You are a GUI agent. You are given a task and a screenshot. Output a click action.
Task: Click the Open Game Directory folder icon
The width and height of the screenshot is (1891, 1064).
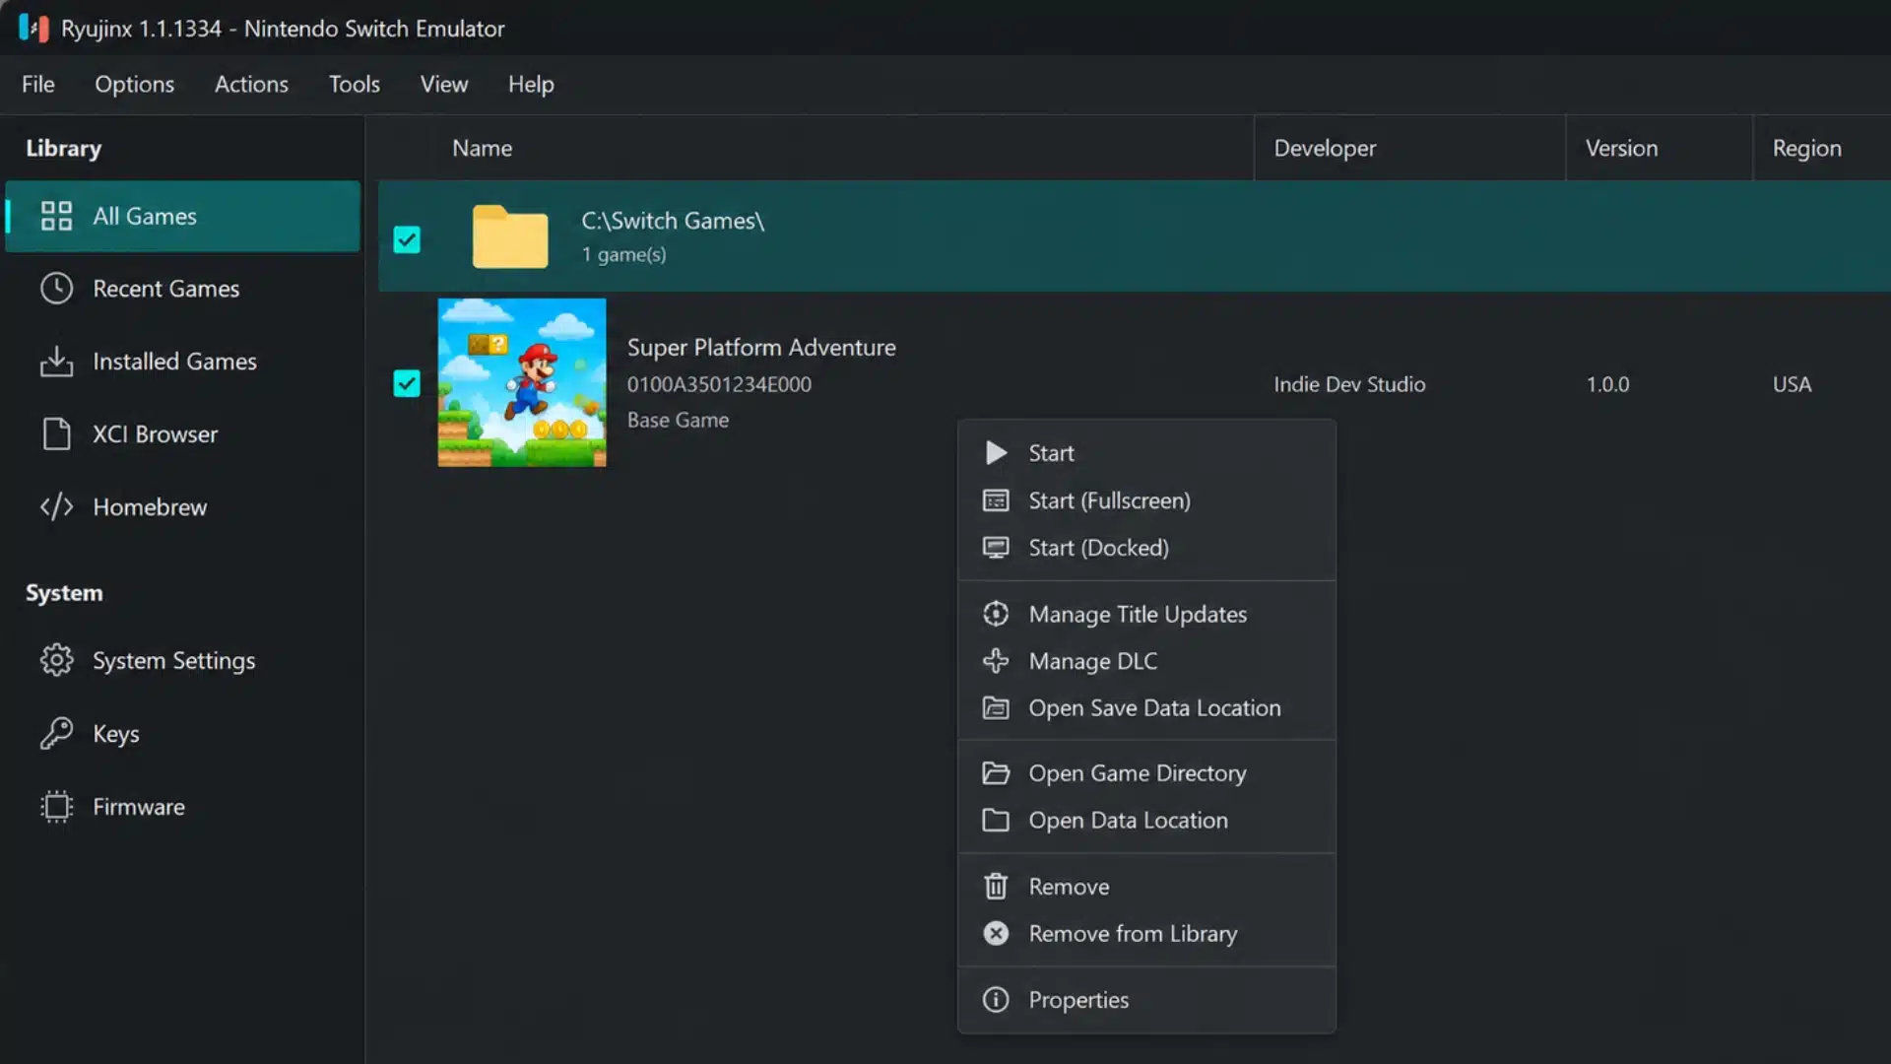(x=996, y=773)
